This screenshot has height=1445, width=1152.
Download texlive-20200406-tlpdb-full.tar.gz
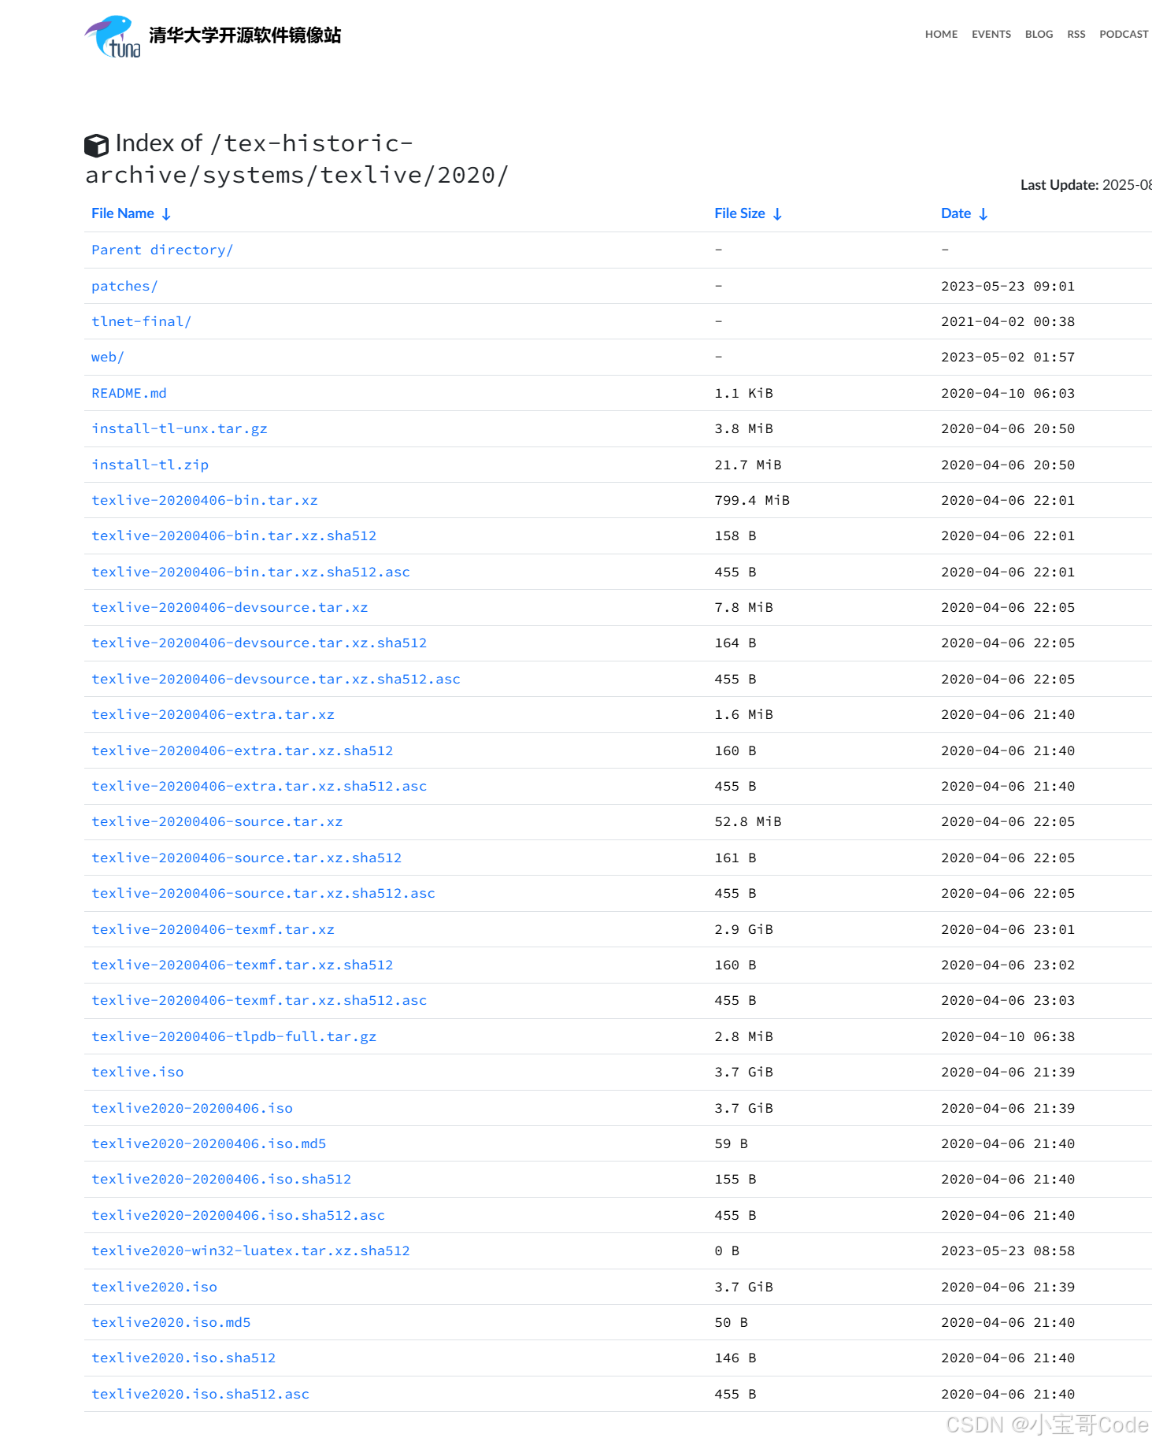(x=234, y=1036)
